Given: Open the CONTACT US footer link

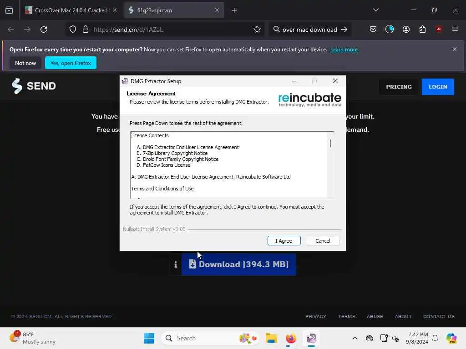Looking at the screenshot, I should tap(439, 316).
